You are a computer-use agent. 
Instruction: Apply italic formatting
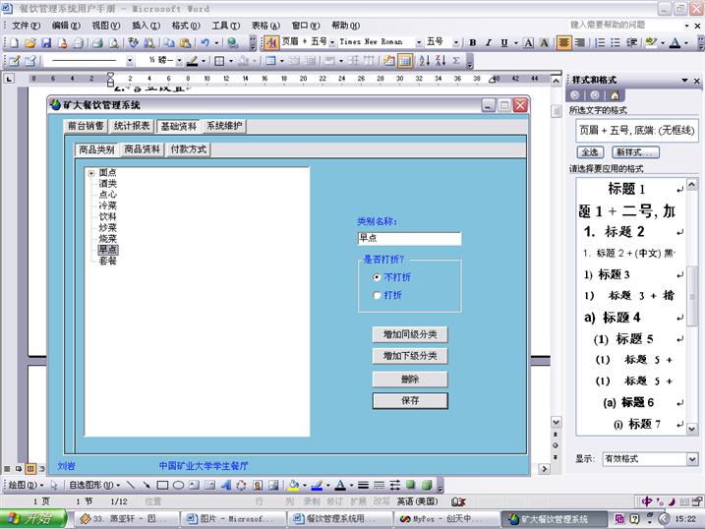coord(489,42)
